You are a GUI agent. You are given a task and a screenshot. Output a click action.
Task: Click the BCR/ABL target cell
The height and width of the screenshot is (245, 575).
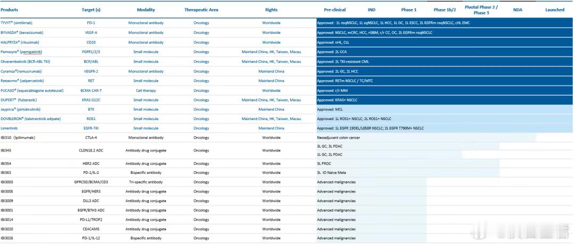91,62
